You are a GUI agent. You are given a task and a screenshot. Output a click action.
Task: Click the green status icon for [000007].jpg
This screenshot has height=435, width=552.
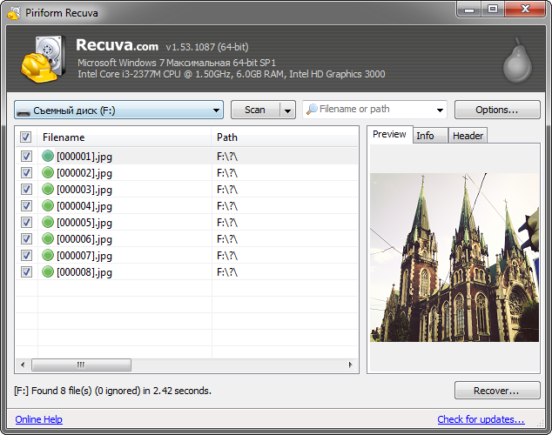tap(48, 255)
